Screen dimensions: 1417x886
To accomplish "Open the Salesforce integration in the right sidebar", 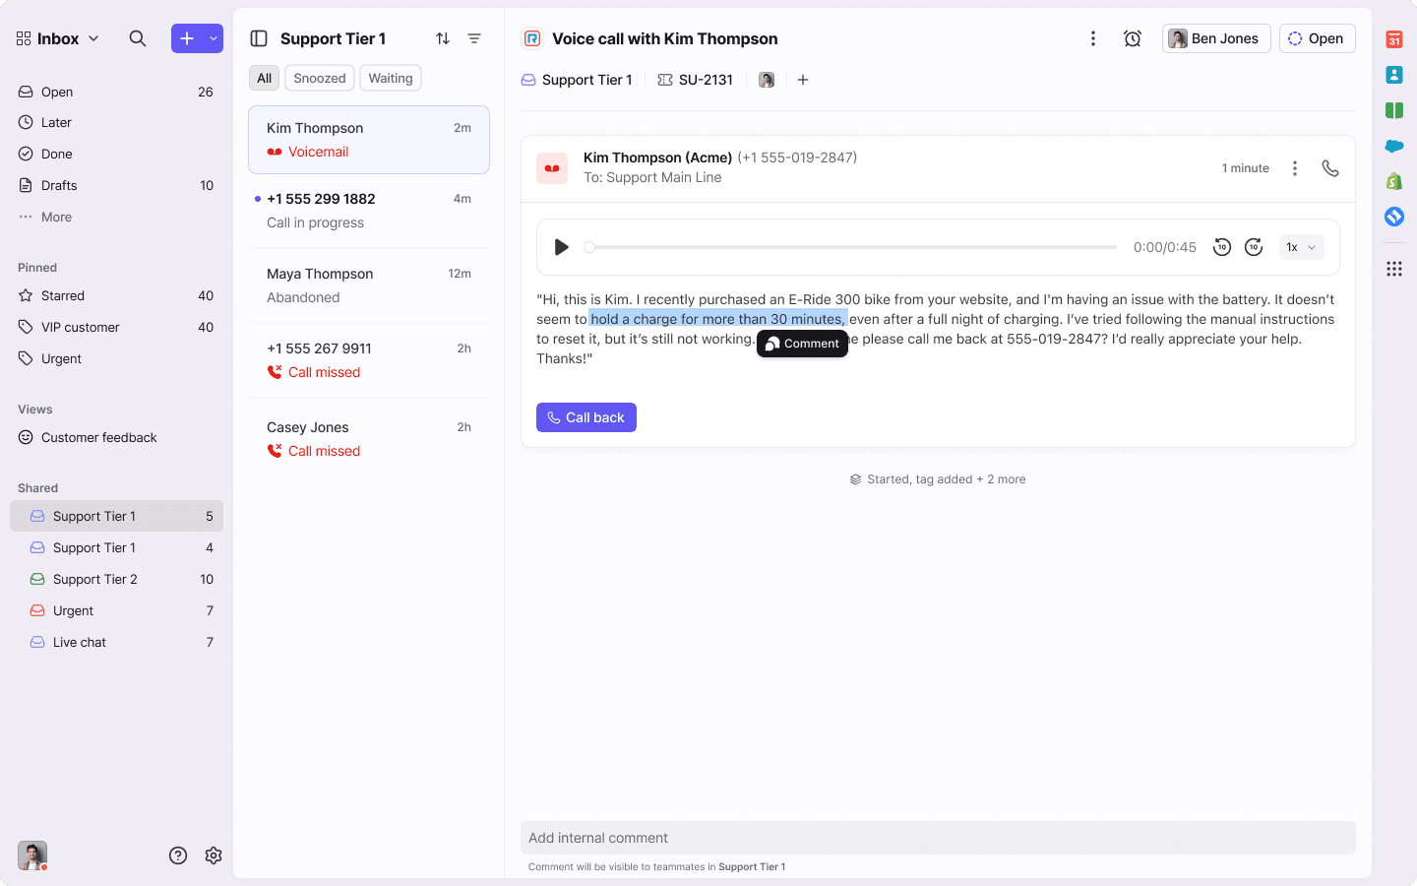I will click(1394, 145).
